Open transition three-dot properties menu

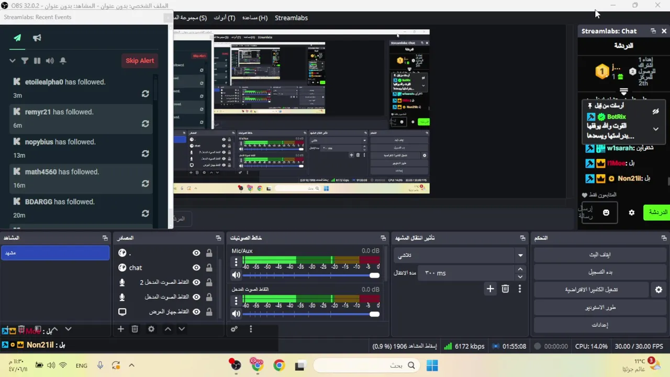coord(520,289)
